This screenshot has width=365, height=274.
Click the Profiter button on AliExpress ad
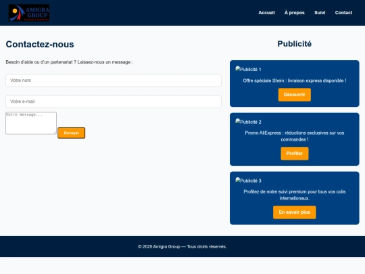tap(295, 154)
